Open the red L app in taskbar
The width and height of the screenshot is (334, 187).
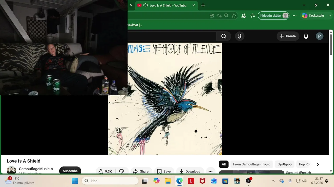[191, 181]
